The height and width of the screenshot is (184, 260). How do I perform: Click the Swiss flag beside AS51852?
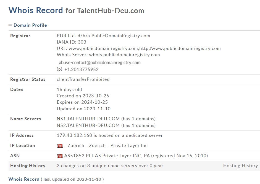pyautogui.click(x=60, y=156)
